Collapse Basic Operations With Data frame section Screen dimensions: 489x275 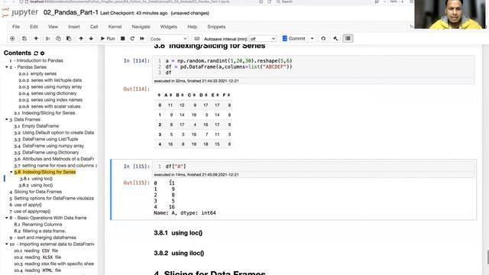7,218
